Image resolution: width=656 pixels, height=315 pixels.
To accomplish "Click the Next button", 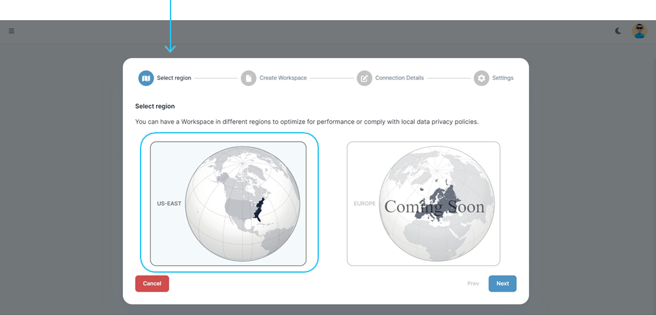I will point(502,284).
